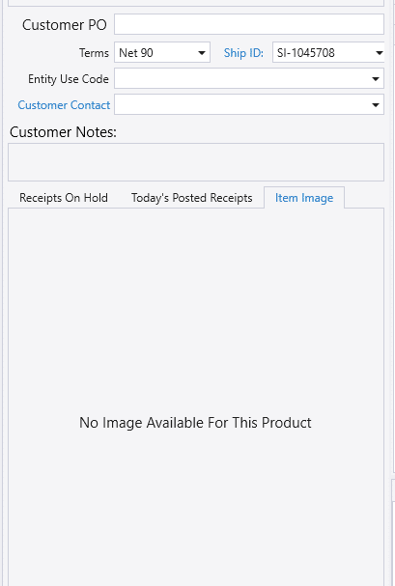The height and width of the screenshot is (586, 395).
Task: Switch to Receipts On Hold tab
Action: 64,198
